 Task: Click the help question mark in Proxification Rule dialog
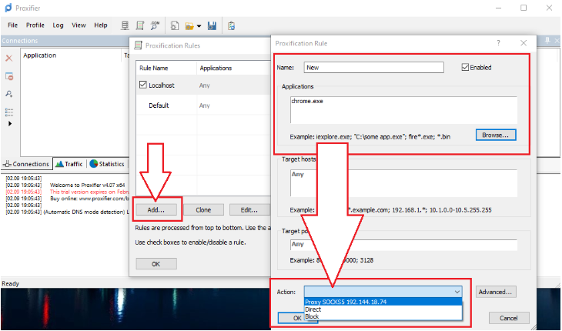(498, 43)
